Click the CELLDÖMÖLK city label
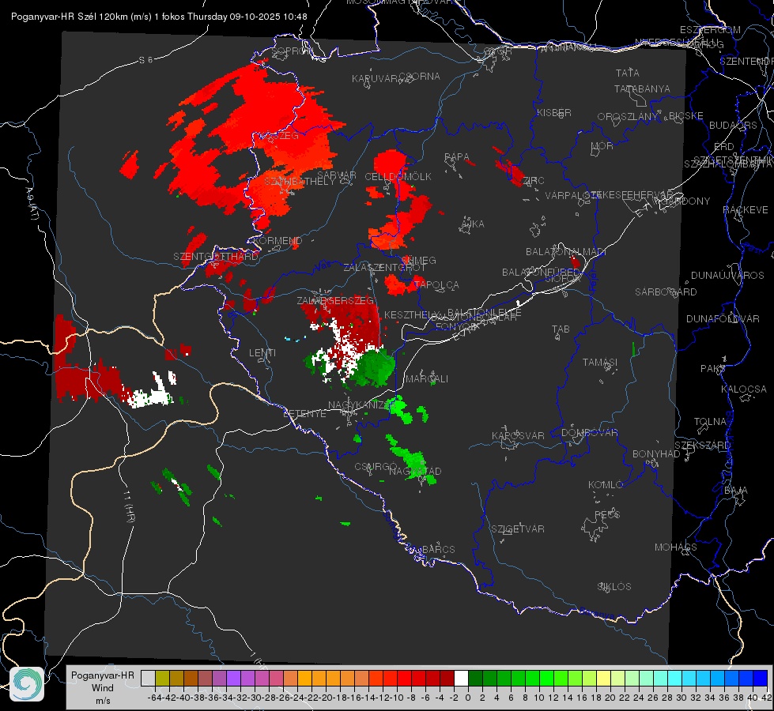This screenshot has height=711, width=774. point(398,177)
